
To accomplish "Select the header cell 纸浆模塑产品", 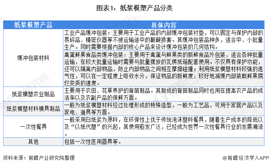I will pos(33,25).
